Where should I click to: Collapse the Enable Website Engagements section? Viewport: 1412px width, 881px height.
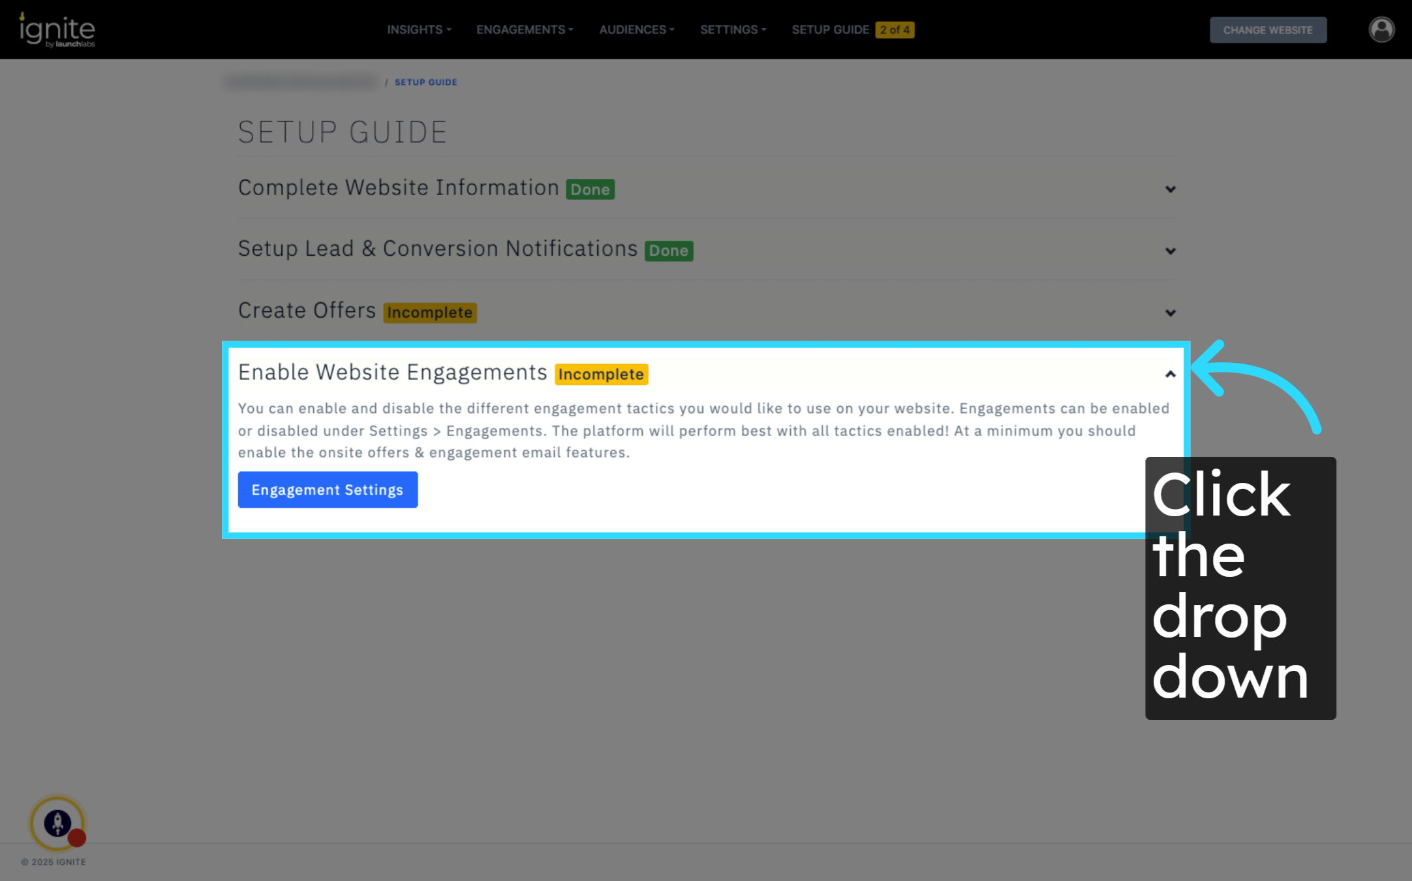click(1170, 374)
